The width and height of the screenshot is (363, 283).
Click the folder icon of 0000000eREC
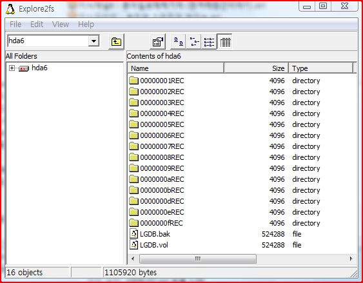pos(133,212)
